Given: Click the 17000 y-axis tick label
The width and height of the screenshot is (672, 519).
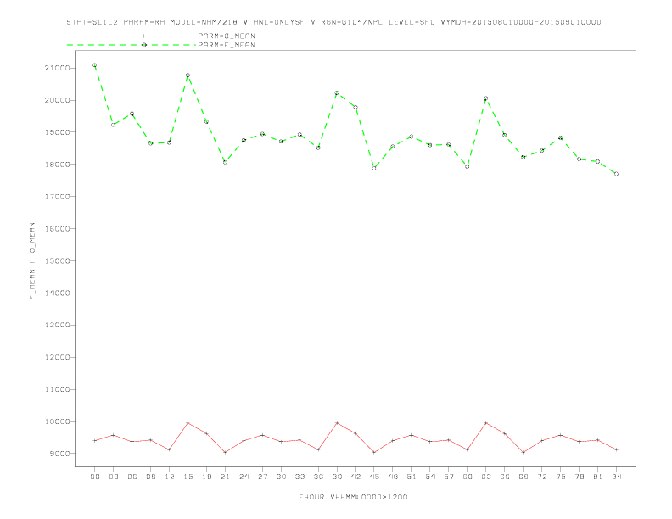Looking at the screenshot, I should click(57, 197).
